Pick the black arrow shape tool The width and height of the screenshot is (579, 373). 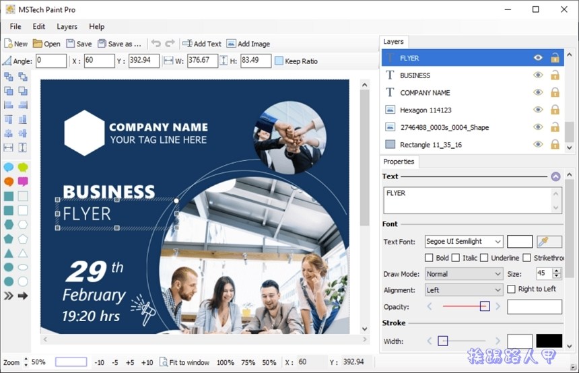(x=23, y=296)
